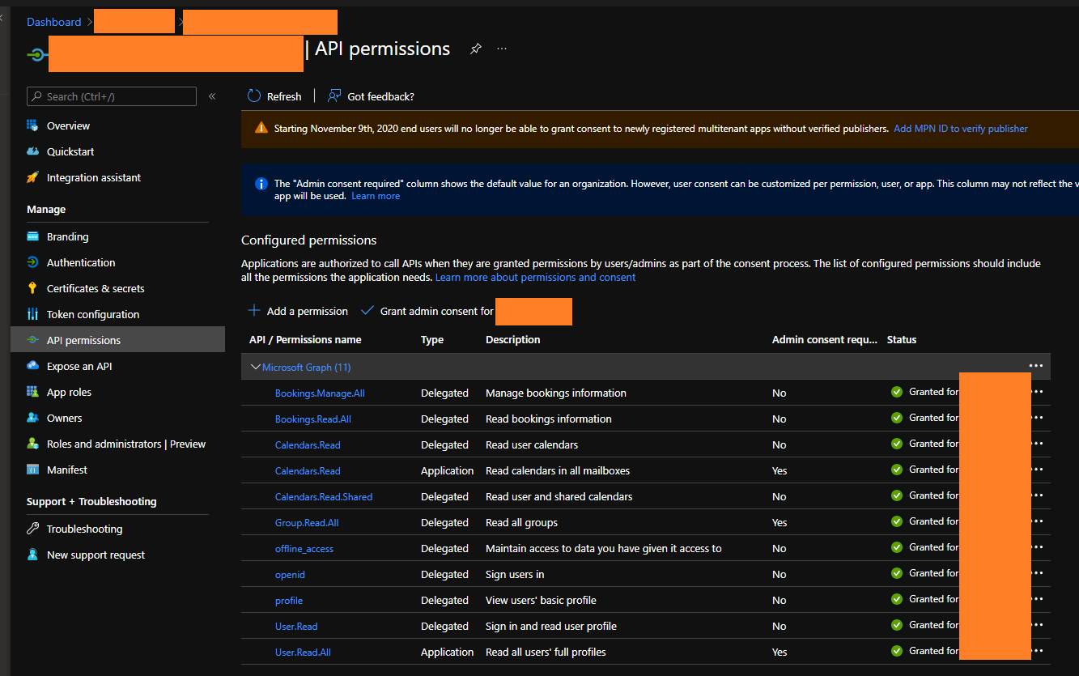Click Learn more in the info banner
1079x676 pixels.
pos(376,196)
